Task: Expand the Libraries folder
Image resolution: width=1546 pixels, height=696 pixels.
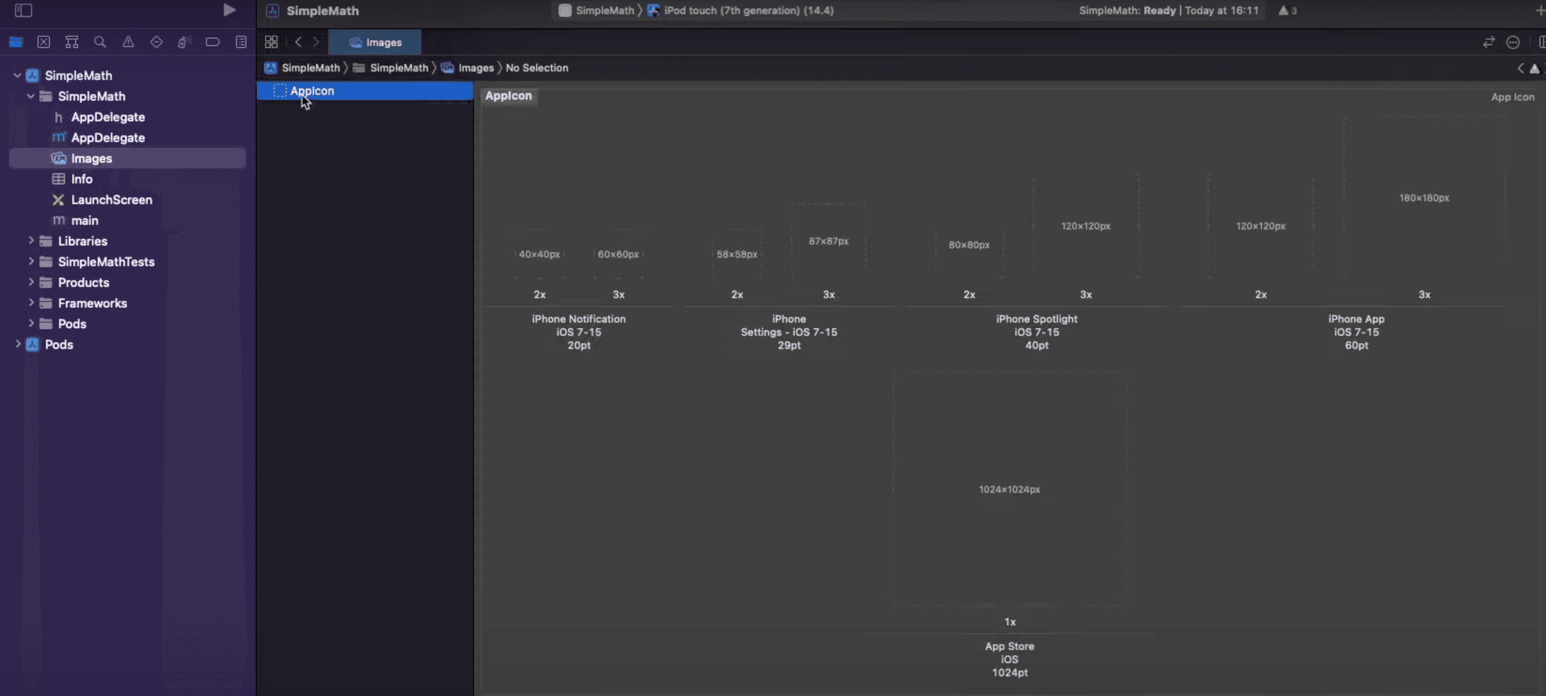Action: (31, 241)
